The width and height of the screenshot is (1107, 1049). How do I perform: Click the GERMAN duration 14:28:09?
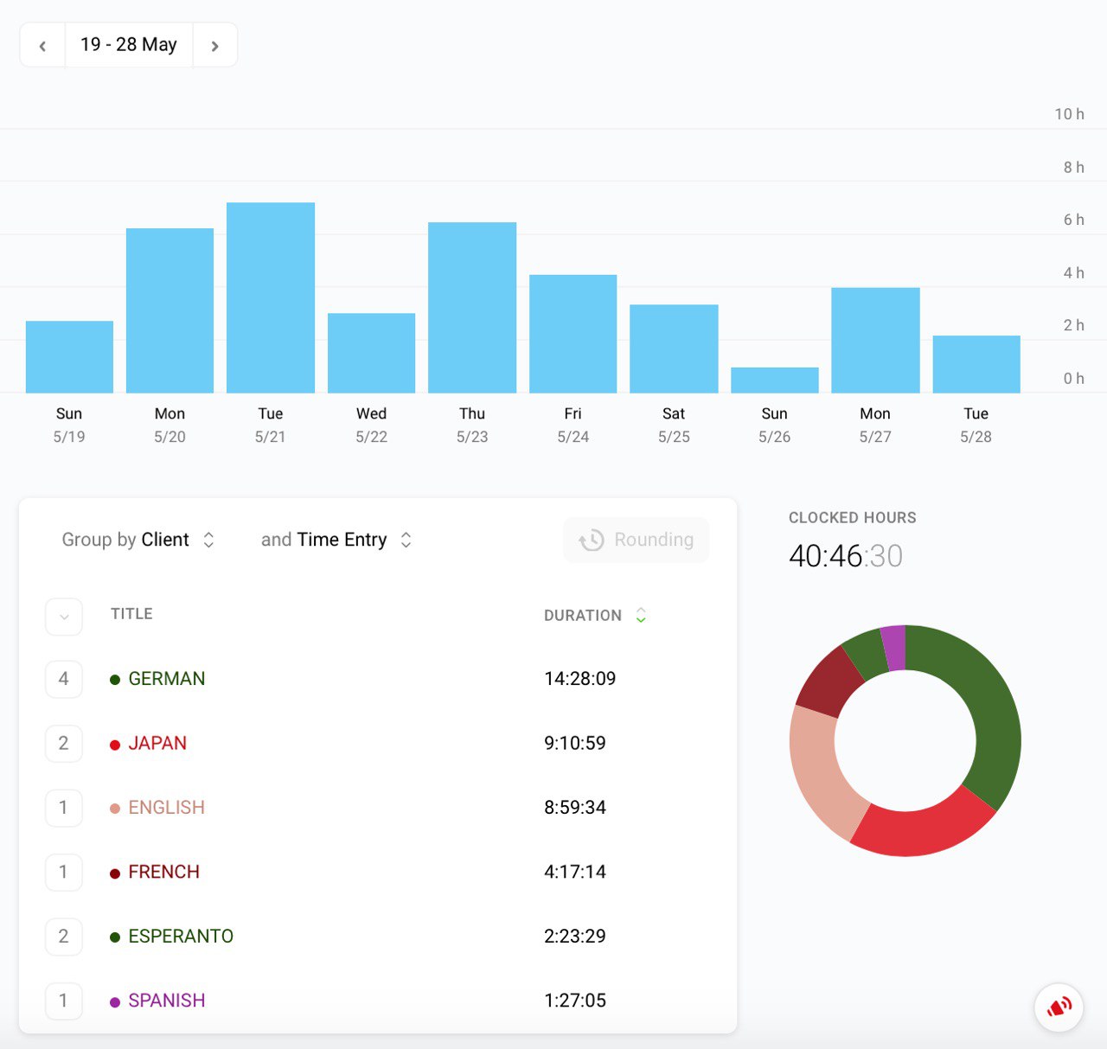pos(580,679)
